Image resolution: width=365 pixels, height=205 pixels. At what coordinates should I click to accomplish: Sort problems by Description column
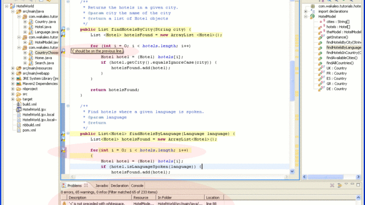(x=99, y=198)
